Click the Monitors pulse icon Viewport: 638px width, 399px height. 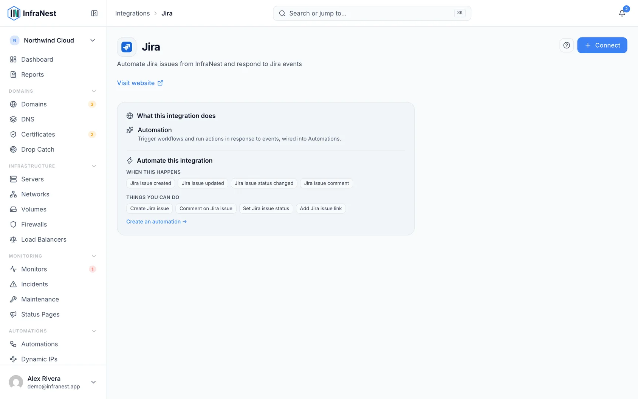13,269
